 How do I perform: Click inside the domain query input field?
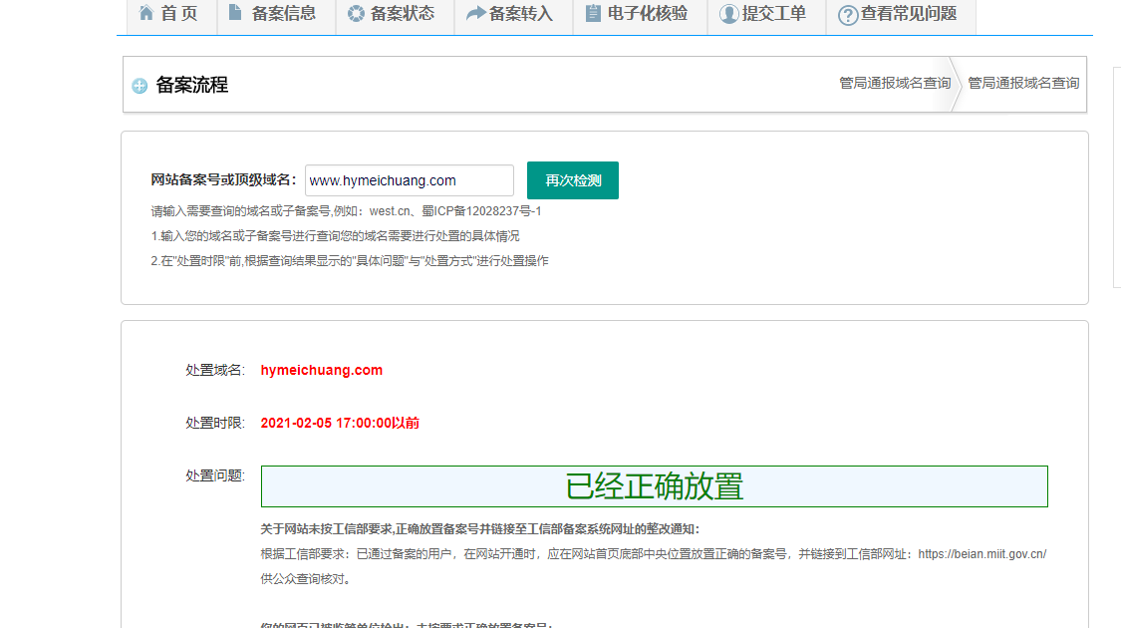[x=409, y=180]
